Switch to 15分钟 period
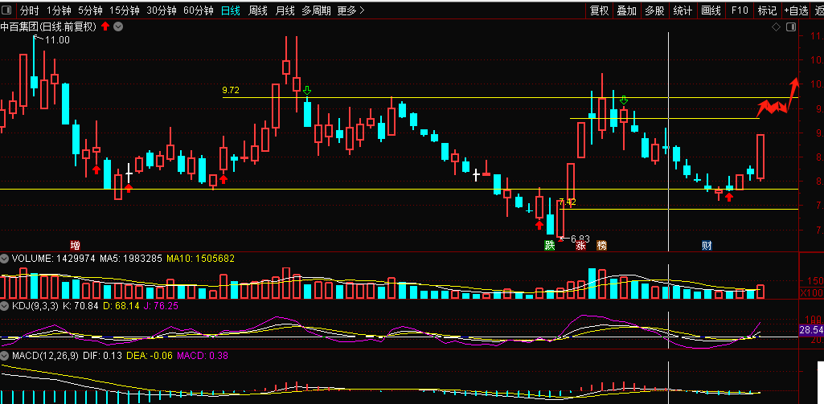The image size is (824, 404). 125,10
